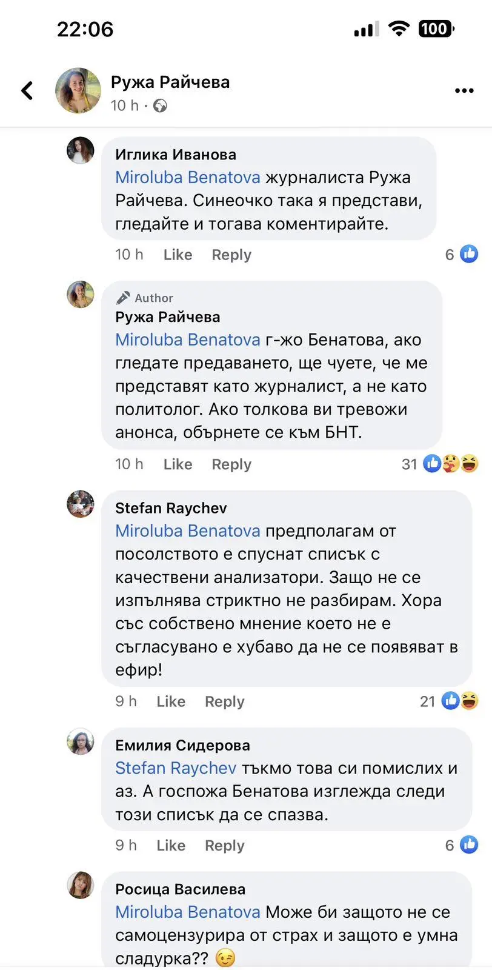Like Иглика Иванова's comment
The image size is (492, 970).
tap(178, 255)
